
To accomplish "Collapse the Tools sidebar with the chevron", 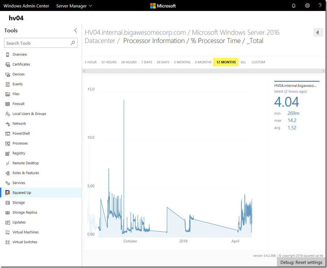I will coord(76,30).
